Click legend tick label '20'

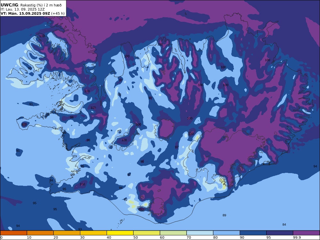pyautogui.click(x=56, y=237)
